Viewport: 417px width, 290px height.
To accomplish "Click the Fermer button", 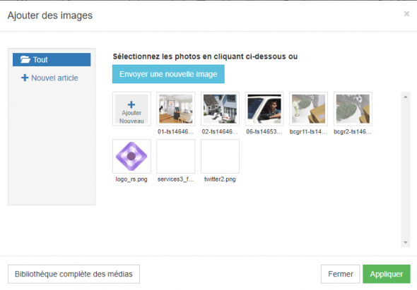I will pyautogui.click(x=341, y=274).
